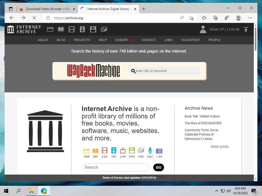Open The Rise of DISCMASTER post

[203, 123]
